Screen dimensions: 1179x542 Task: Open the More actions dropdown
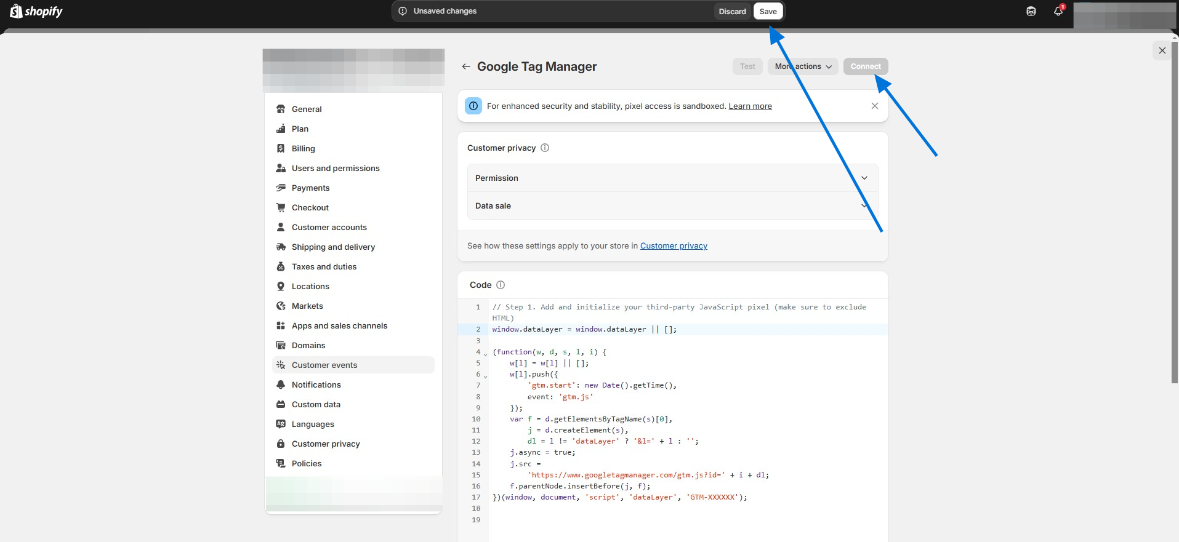[x=803, y=66]
